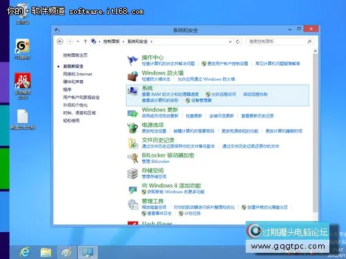346x259 pixels.
Task: Select 时钟、语言和区域 in sidebar
Action: point(79,113)
